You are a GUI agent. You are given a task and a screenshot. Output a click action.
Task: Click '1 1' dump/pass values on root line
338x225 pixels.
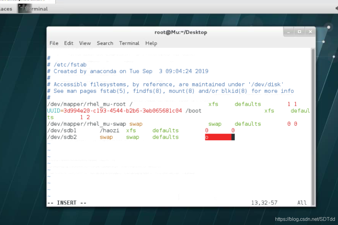point(292,104)
